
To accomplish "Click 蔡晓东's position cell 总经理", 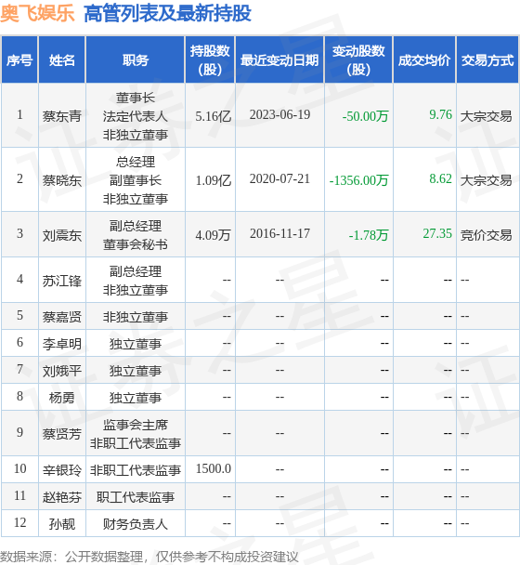I will tap(136, 162).
